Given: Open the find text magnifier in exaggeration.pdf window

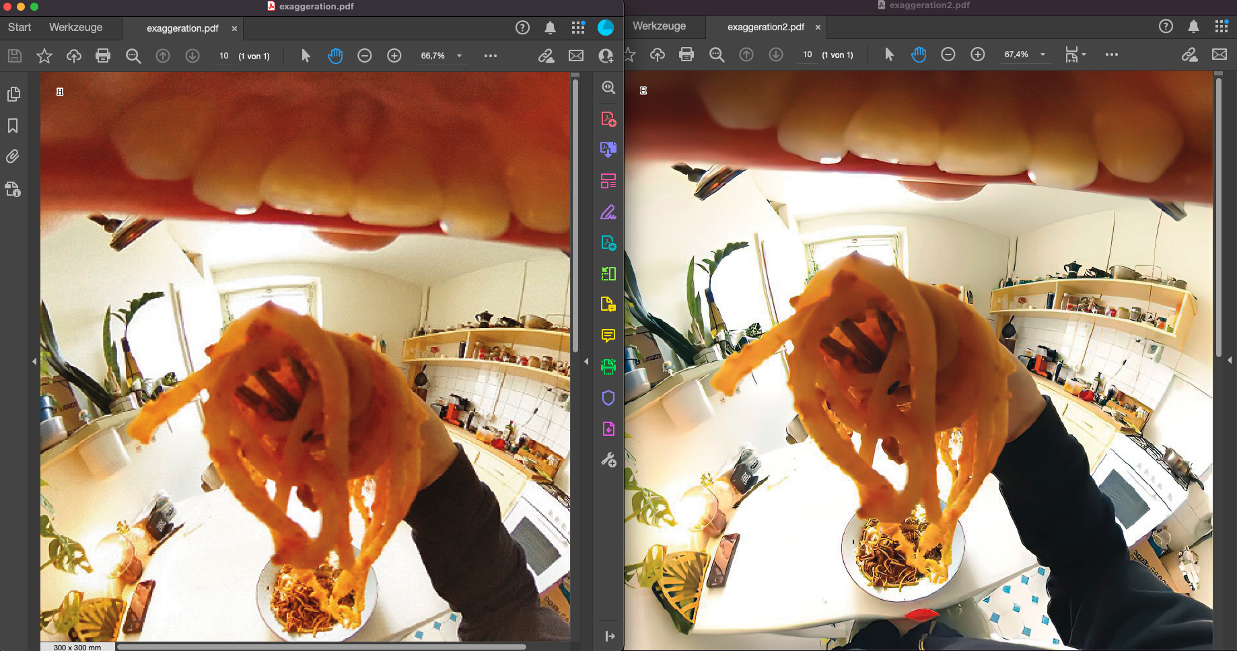Looking at the screenshot, I should pyautogui.click(x=133, y=56).
